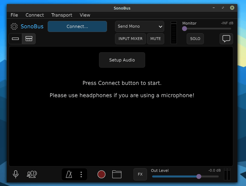Click the Connect... button
The height and width of the screenshot is (186, 246).
(x=77, y=26)
